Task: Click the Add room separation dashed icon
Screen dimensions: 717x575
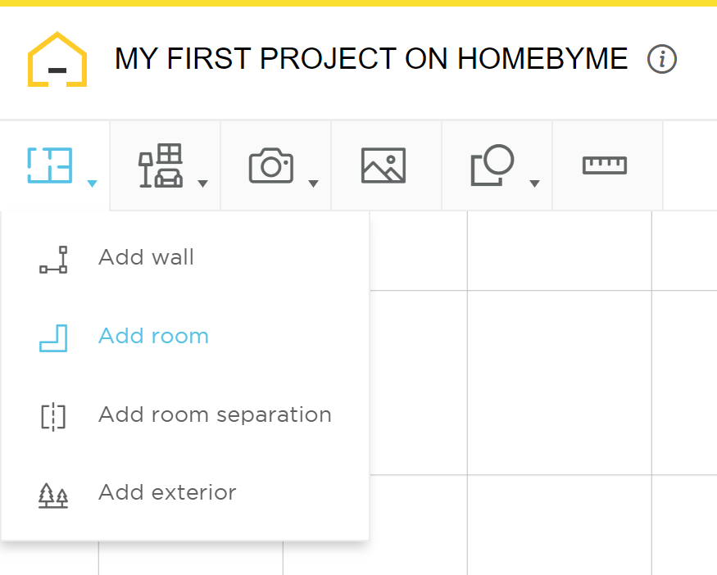Action: point(52,415)
